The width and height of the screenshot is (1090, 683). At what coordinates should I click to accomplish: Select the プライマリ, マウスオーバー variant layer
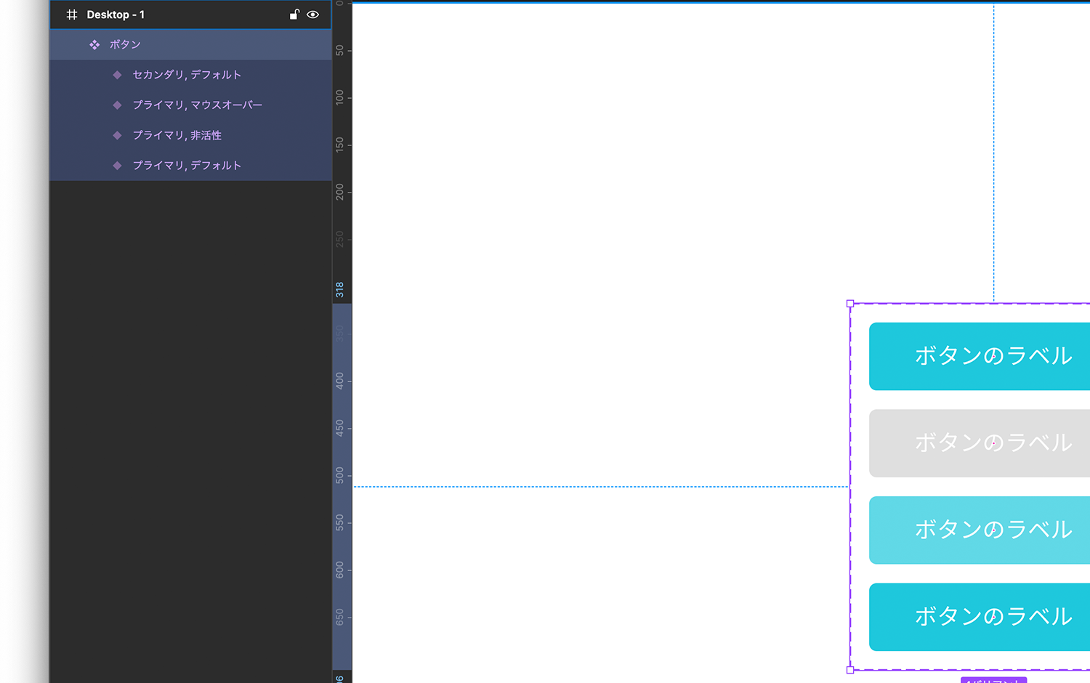click(190, 105)
